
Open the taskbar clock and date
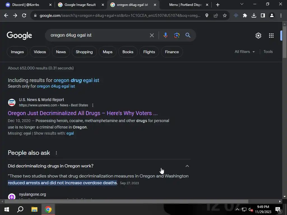263,209
